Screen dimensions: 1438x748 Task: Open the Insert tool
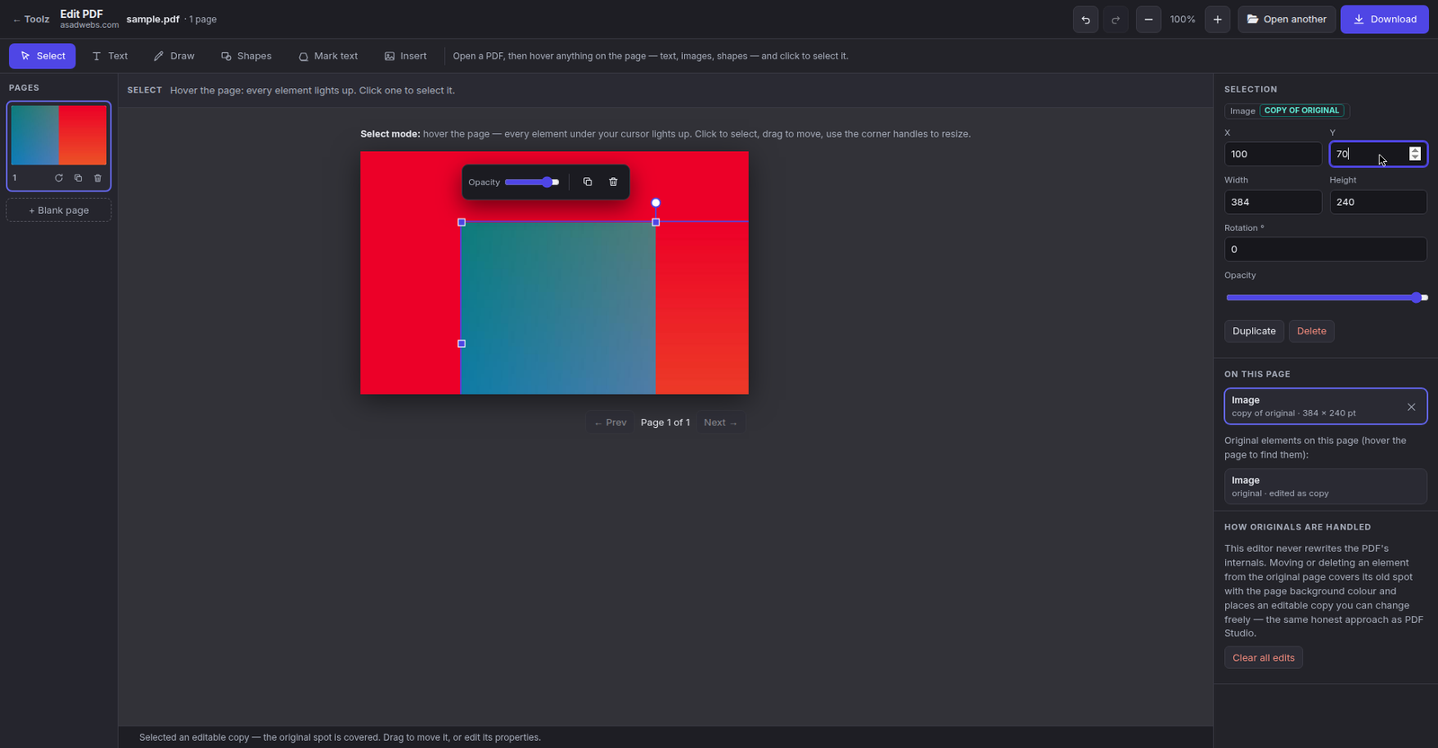point(405,56)
